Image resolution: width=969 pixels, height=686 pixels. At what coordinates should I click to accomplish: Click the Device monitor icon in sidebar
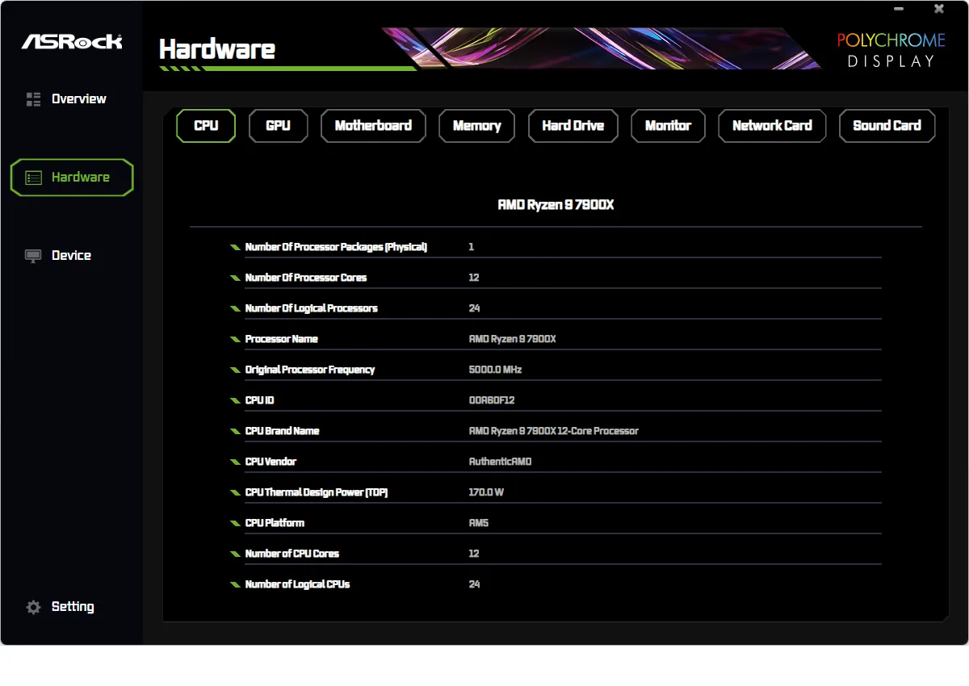click(x=33, y=256)
